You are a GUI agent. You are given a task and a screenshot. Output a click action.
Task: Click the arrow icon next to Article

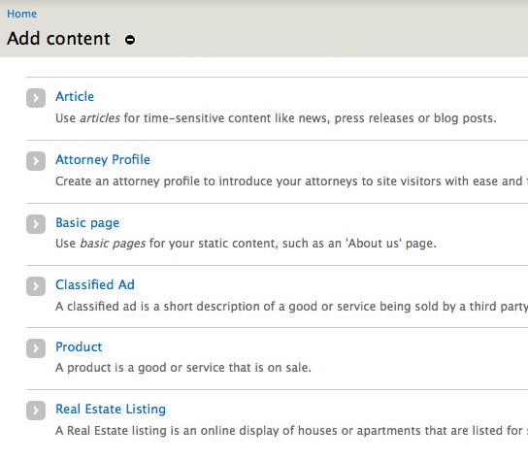36,98
